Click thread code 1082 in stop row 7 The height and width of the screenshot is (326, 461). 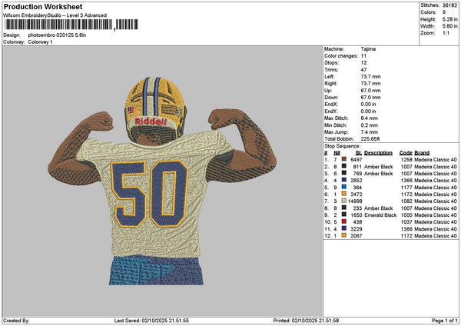click(x=406, y=201)
